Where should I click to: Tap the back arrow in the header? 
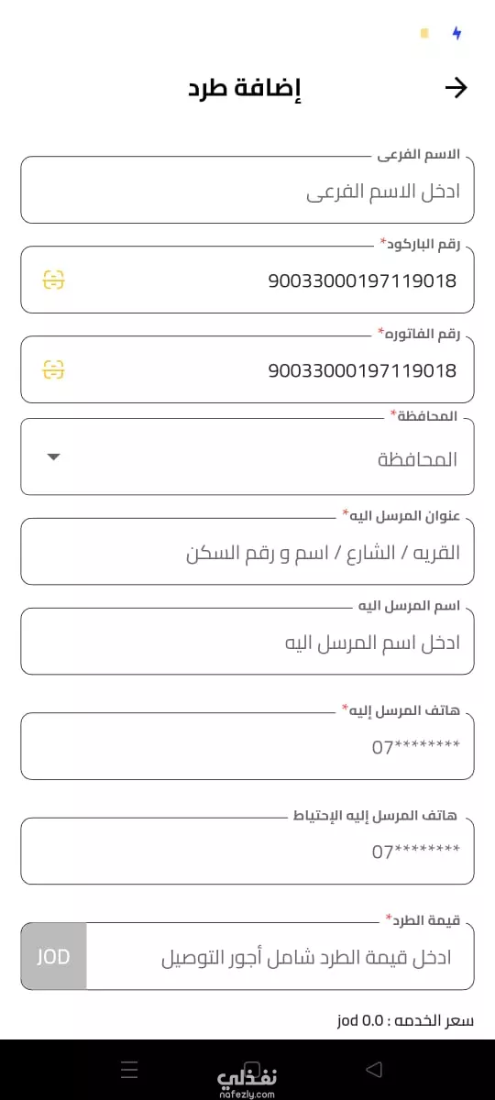click(x=456, y=88)
